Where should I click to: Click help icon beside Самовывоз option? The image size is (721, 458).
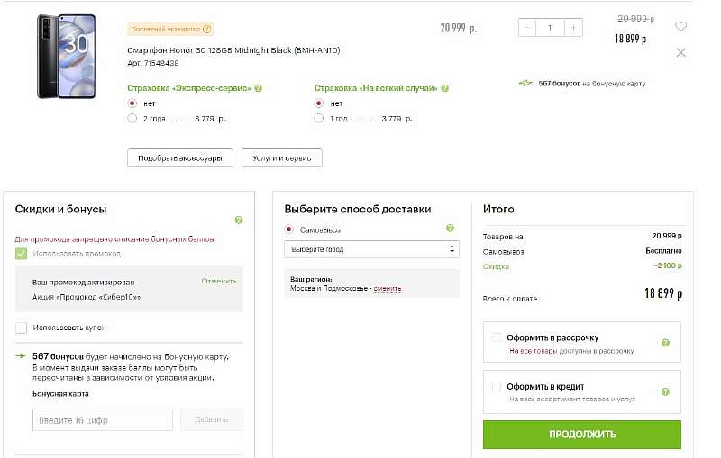[450, 229]
